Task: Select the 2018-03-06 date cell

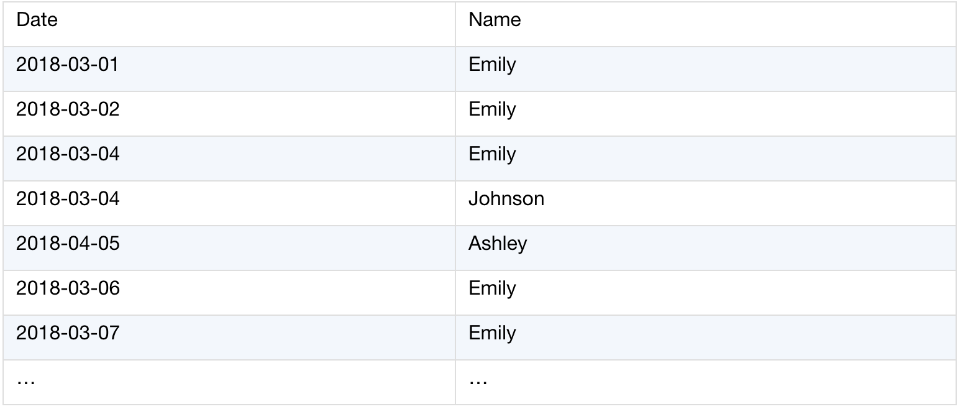Action: [x=229, y=292]
